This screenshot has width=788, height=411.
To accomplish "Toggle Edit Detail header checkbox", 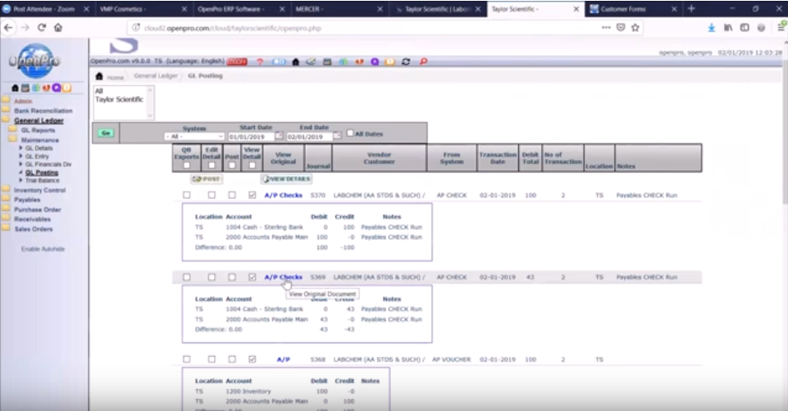I will tap(212, 165).
